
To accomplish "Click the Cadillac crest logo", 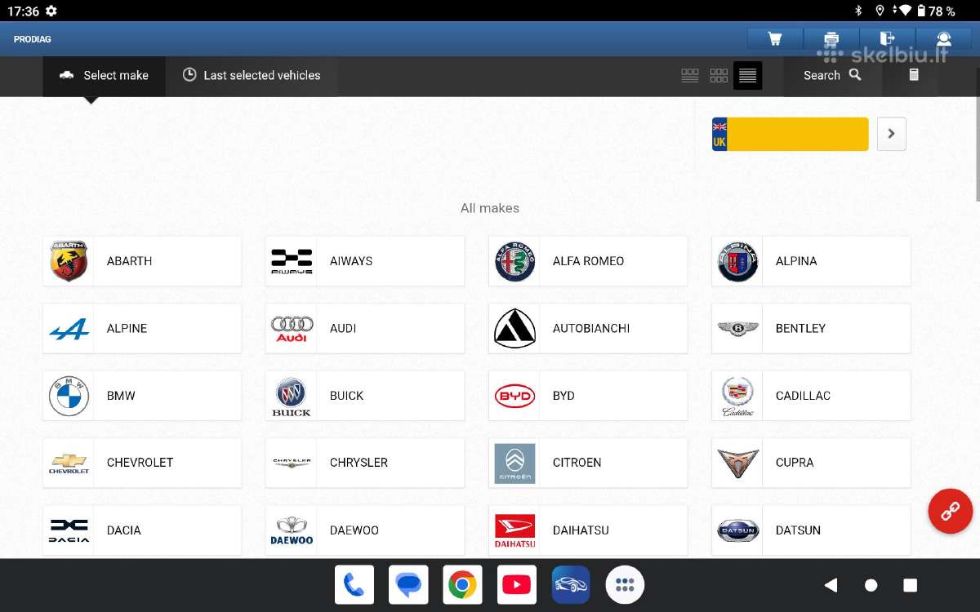I will (x=737, y=397).
